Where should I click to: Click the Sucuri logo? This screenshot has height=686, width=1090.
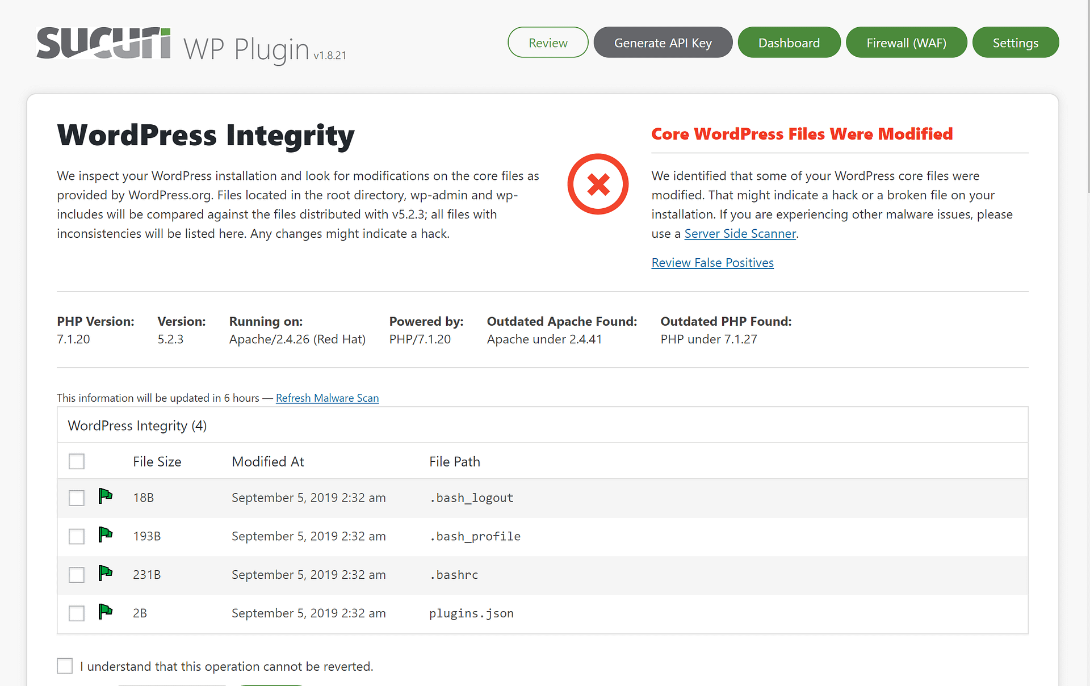[x=103, y=43]
